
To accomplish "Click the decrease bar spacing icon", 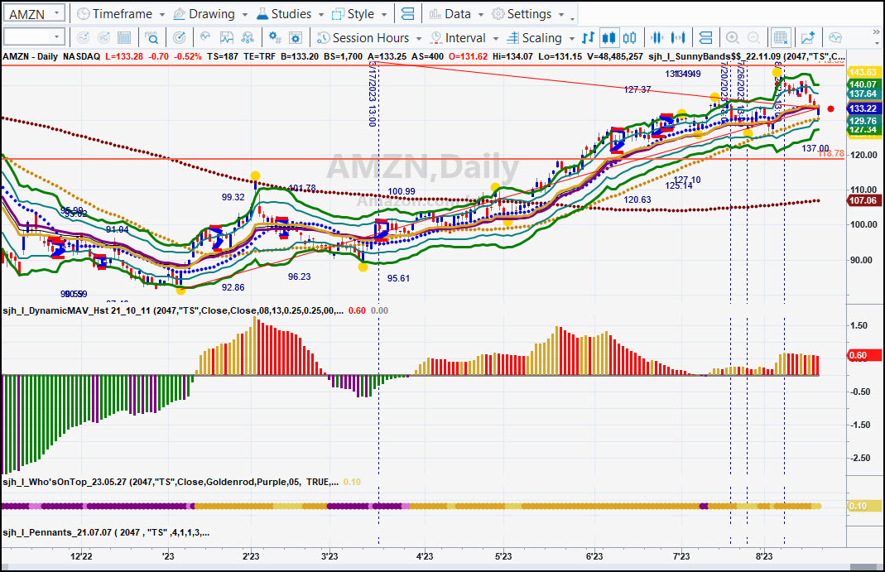I will pyautogui.click(x=657, y=38).
